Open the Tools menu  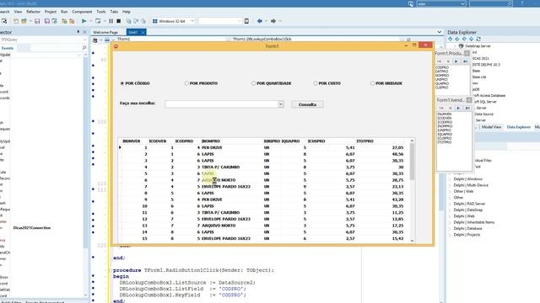coord(101,12)
